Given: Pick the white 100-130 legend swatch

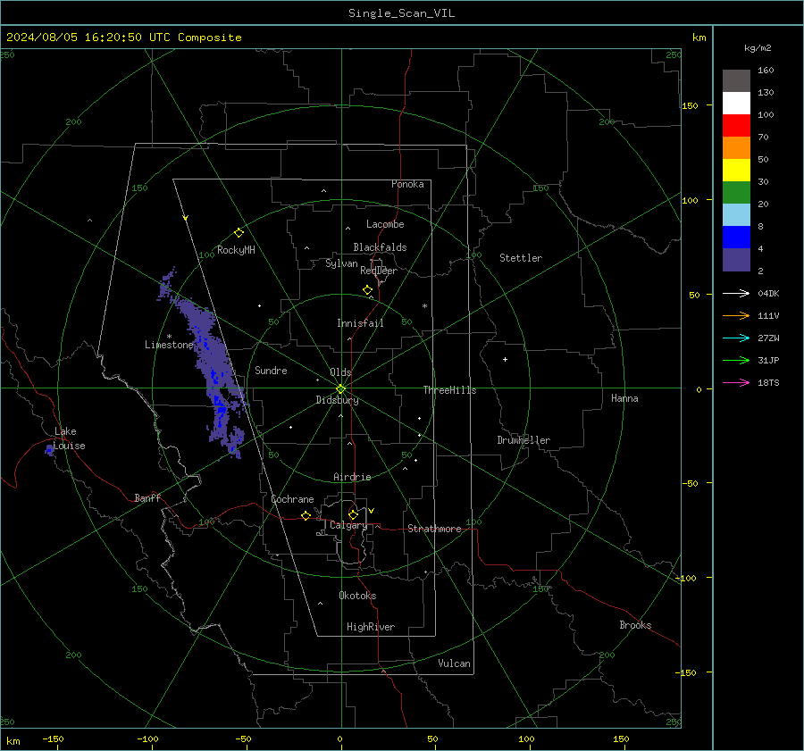Looking at the screenshot, I should pyautogui.click(x=736, y=103).
